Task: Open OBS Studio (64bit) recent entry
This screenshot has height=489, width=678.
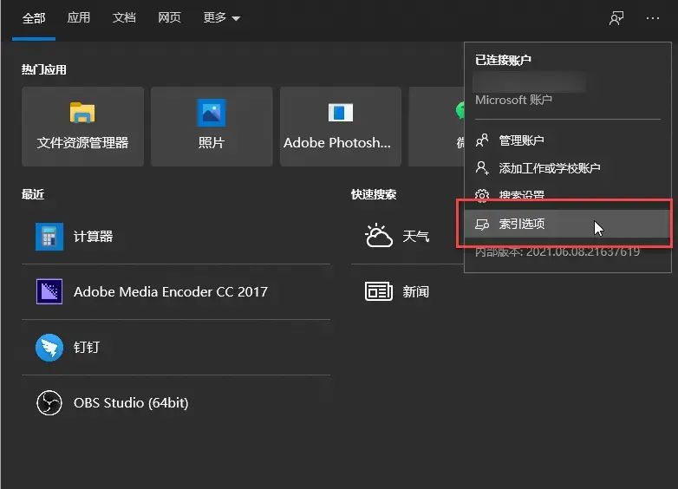Action: (176, 403)
